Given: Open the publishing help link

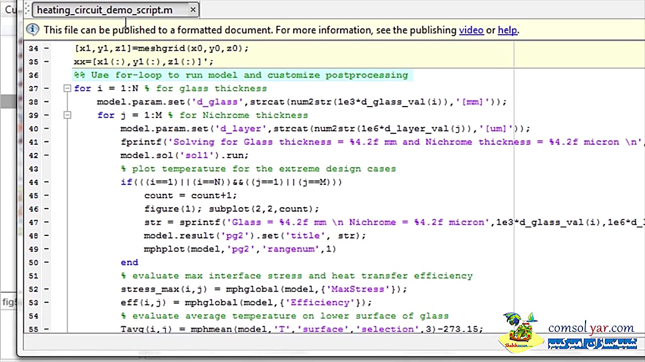Looking at the screenshot, I should (507, 30).
